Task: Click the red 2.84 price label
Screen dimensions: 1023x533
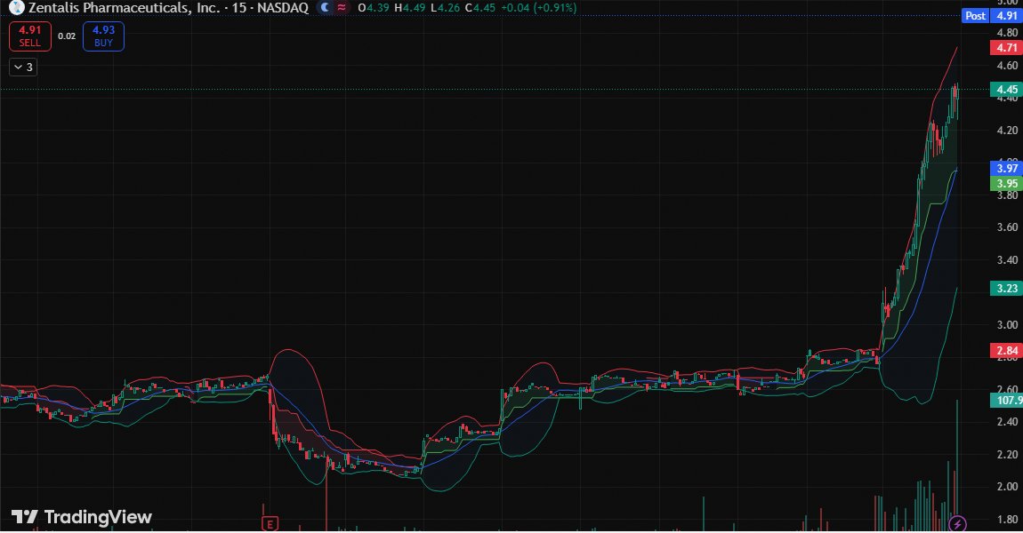Action: (1007, 351)
